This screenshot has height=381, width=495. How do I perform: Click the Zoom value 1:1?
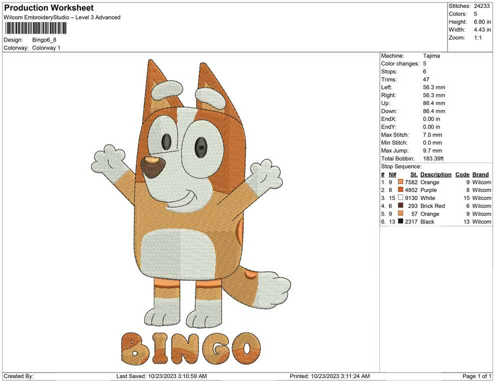(477, 37)
